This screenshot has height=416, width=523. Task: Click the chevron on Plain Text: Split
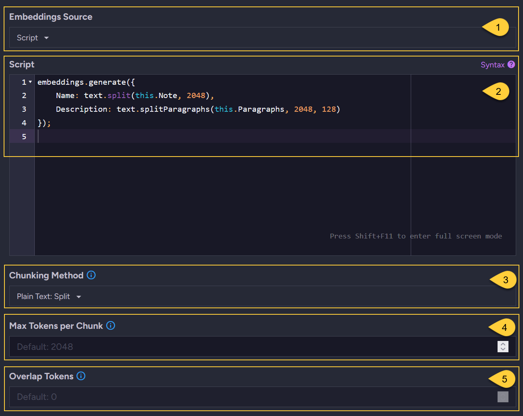click(x=79, y=296)
